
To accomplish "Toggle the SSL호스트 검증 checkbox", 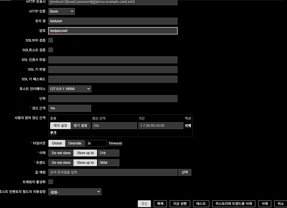I will click(51, 50).
